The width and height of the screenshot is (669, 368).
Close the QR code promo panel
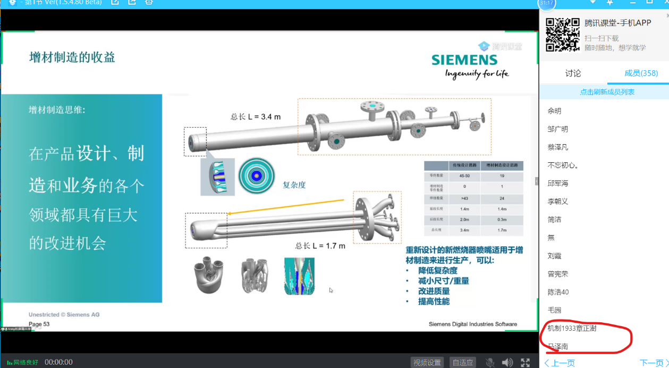point(667,16)
